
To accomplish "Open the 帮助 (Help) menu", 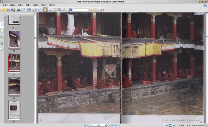I will click(x=52, y=5).
